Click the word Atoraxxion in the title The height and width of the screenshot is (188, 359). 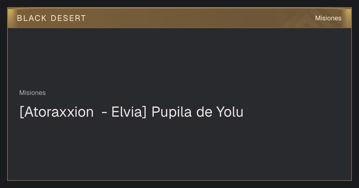(58, 112)
